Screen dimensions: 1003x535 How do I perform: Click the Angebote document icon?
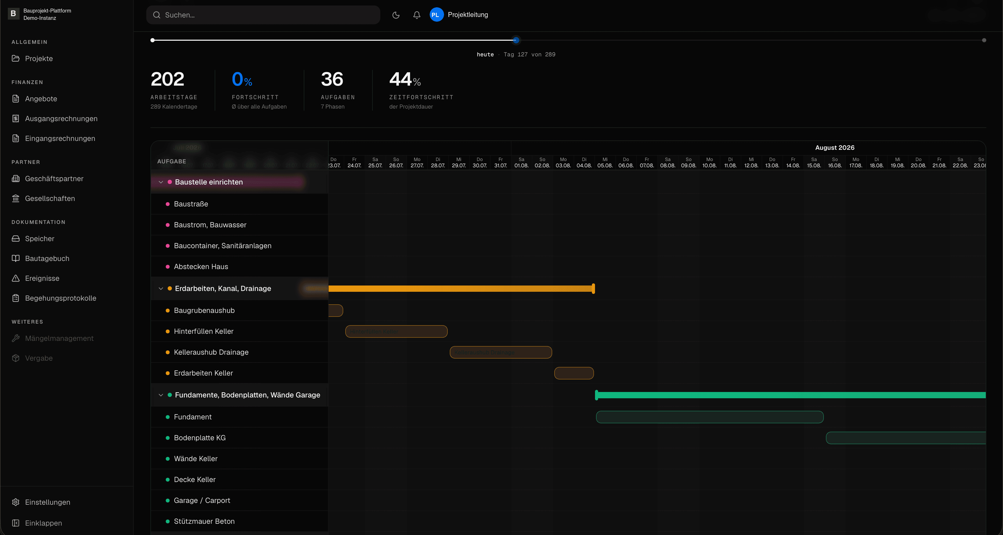point(16,99)
